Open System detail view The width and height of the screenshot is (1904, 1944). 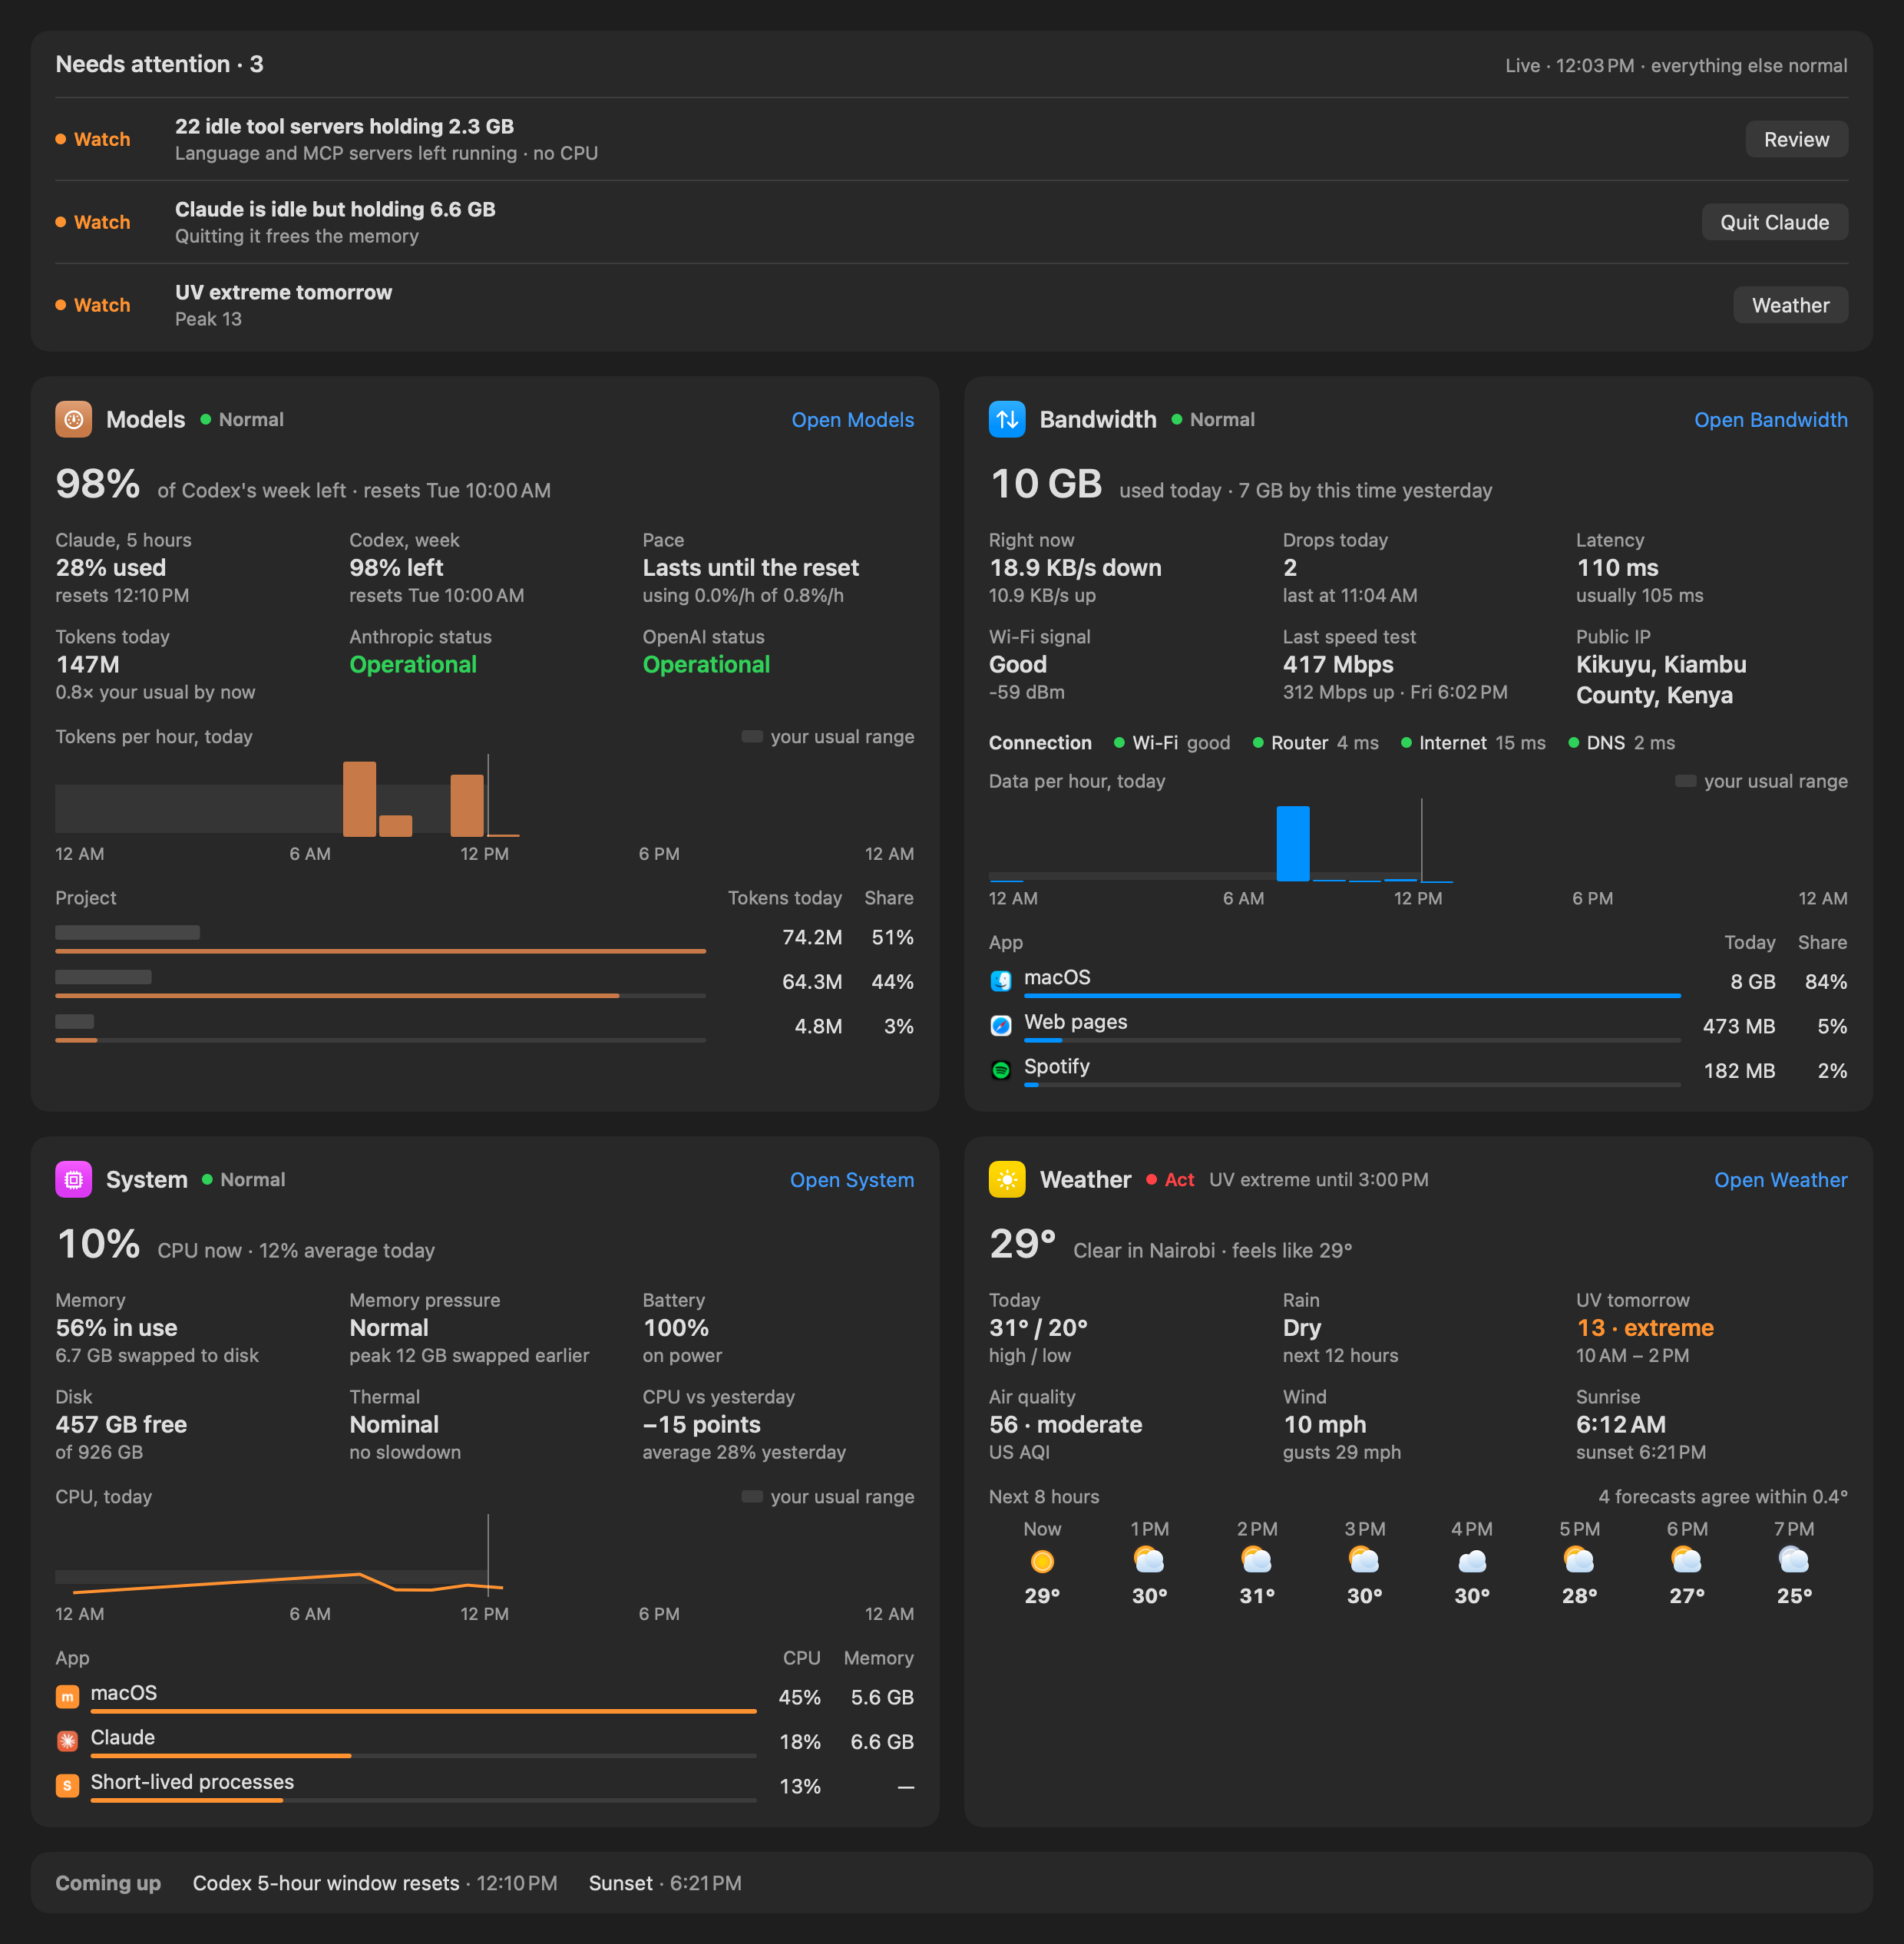click(851, 1180)
